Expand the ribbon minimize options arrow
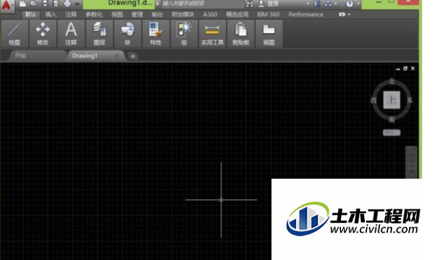 point(349,15)
